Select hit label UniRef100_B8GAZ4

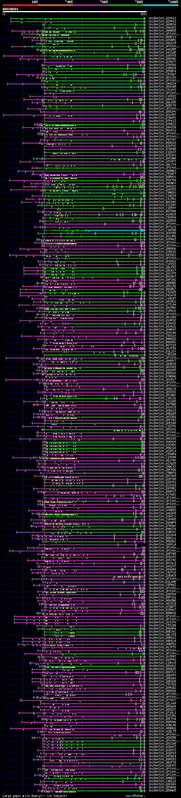point(162,706)
